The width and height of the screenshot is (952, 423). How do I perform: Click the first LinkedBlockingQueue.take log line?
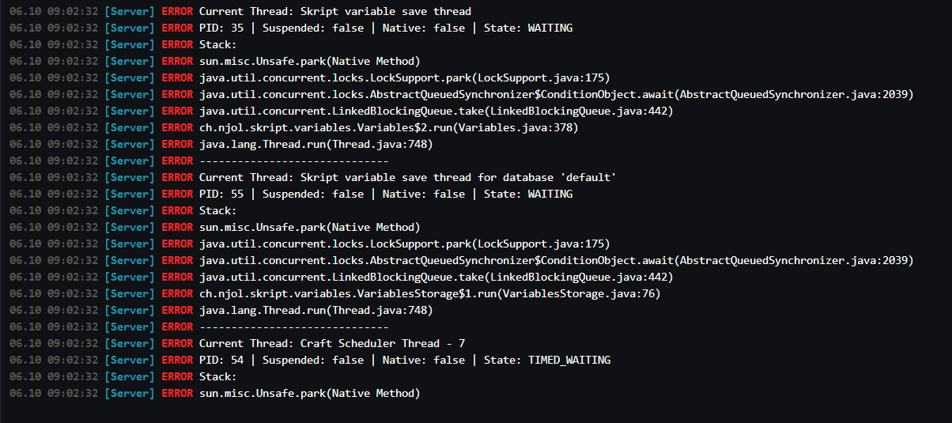(342, 111)
